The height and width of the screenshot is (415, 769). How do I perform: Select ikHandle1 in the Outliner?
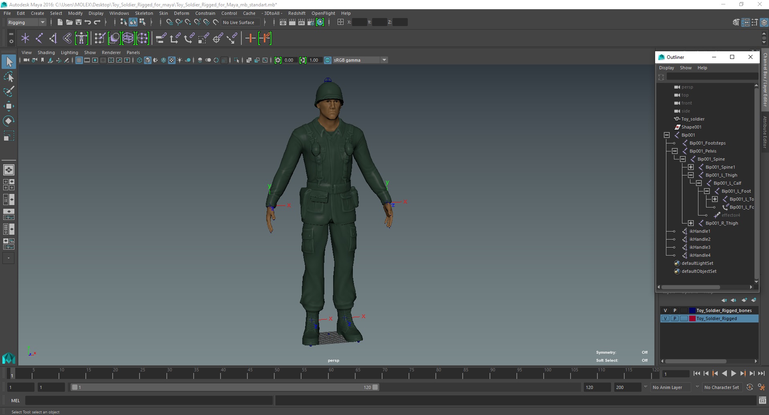(700, 231)
